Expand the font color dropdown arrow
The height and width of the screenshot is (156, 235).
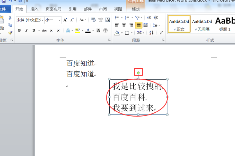click(x=93, y=30)
